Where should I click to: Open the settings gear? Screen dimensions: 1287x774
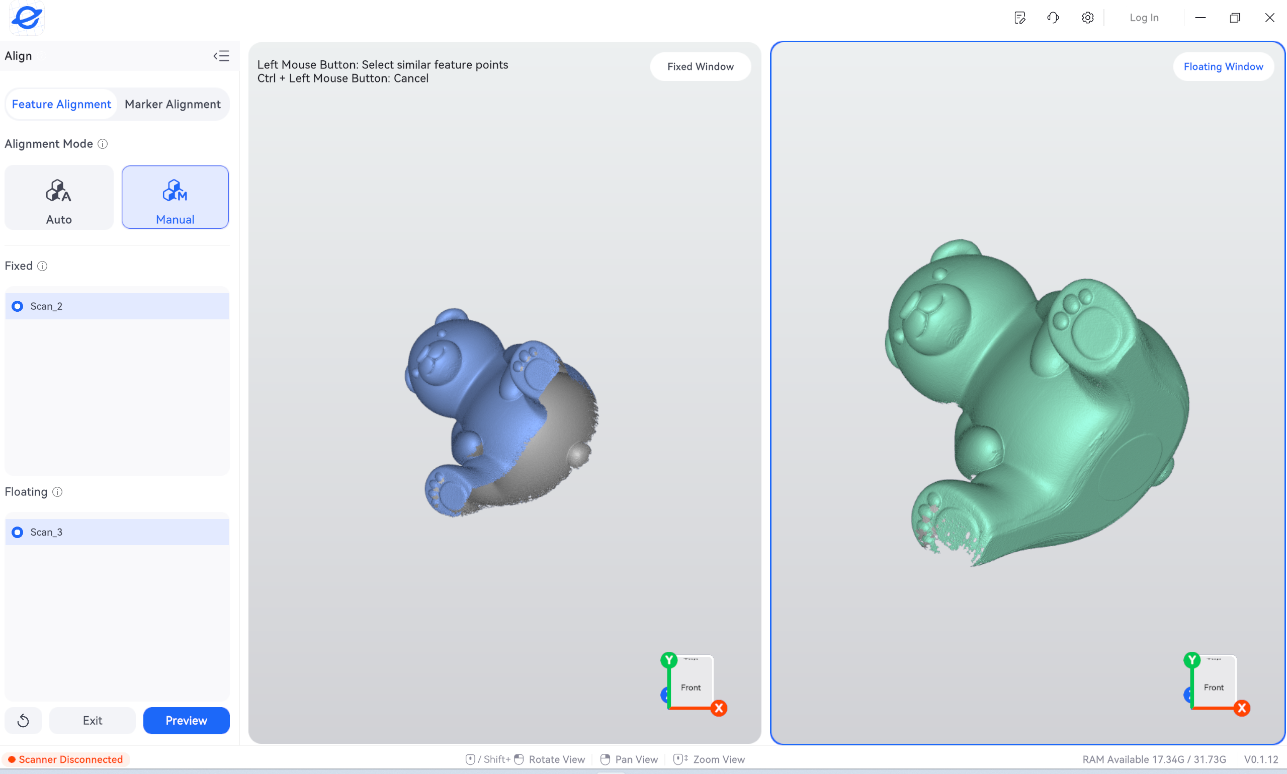(1088, 18)
